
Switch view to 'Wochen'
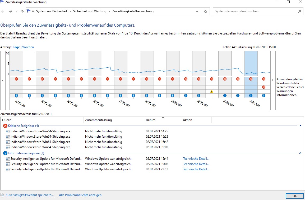click(x=28, y=47)
